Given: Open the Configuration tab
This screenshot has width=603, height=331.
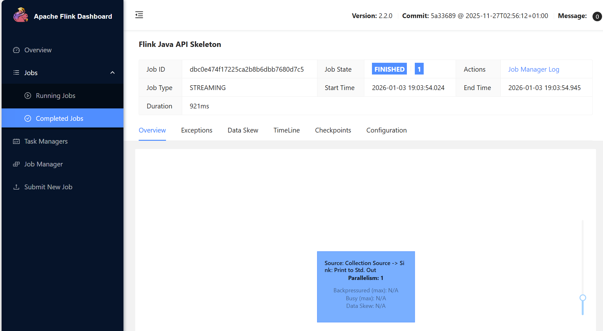Looking at the screenshot, I should [387, 130].
